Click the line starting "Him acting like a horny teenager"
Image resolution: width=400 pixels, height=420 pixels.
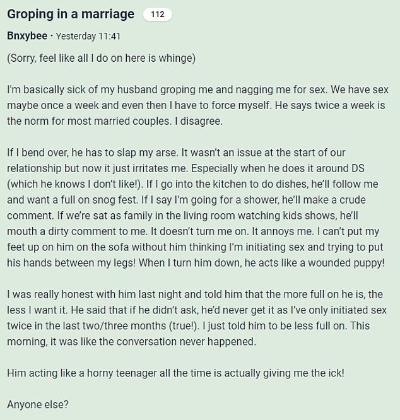175,373
